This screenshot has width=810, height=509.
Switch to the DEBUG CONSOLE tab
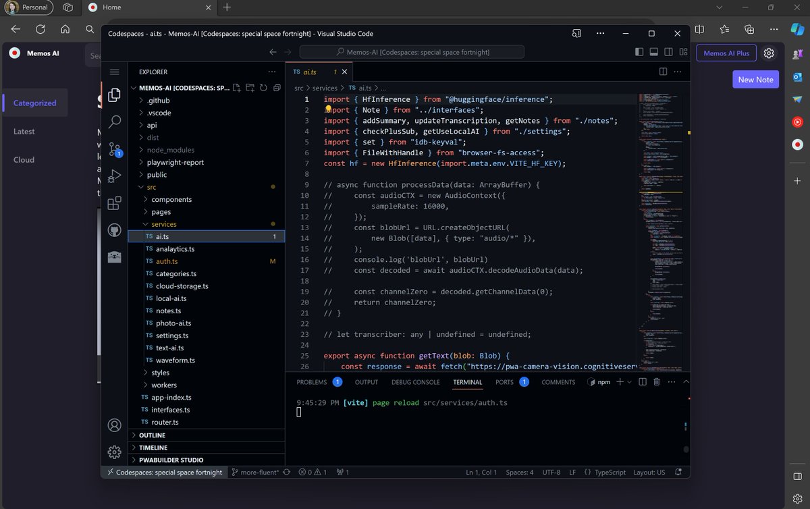(415, 382)
